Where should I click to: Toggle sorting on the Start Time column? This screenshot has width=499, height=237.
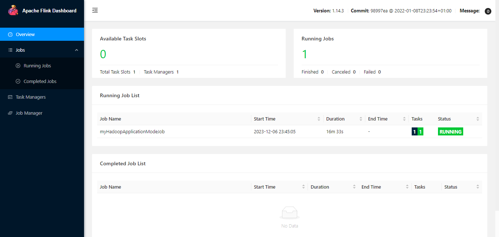point(319,119)
